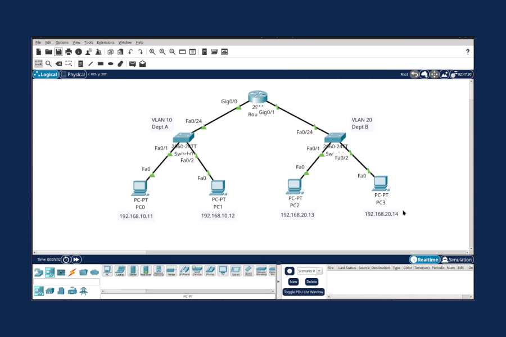Select the Delete tool icon
The height and width of the screenshot is (337, 506).
(x=59, y=63)
